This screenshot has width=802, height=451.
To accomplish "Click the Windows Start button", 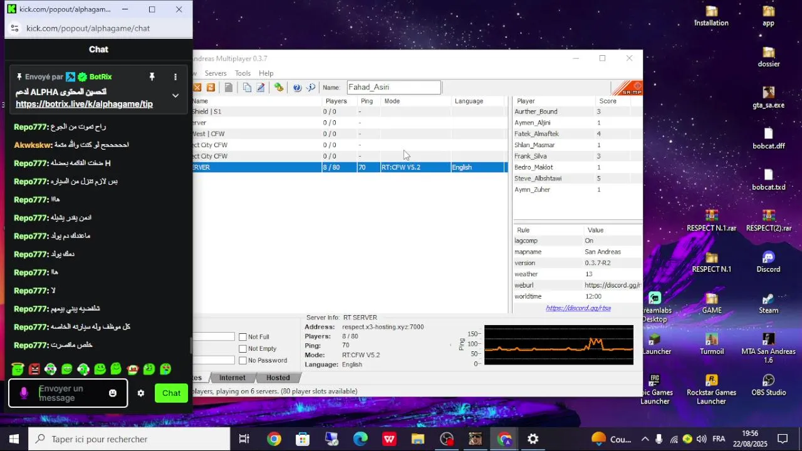I will [14, 439].
